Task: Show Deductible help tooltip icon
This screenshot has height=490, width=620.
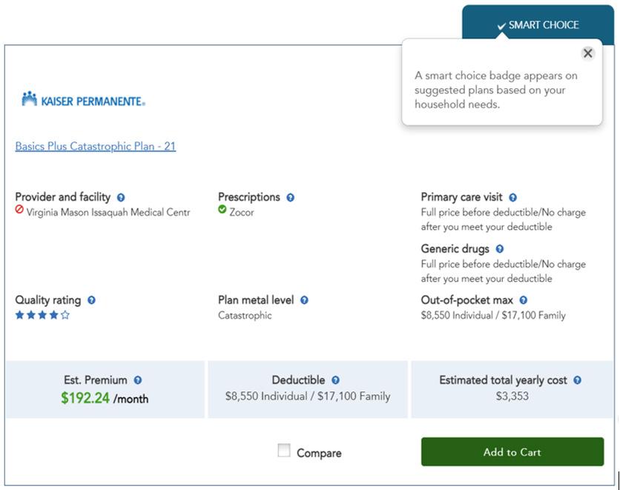Action: (x=336, y=381)
